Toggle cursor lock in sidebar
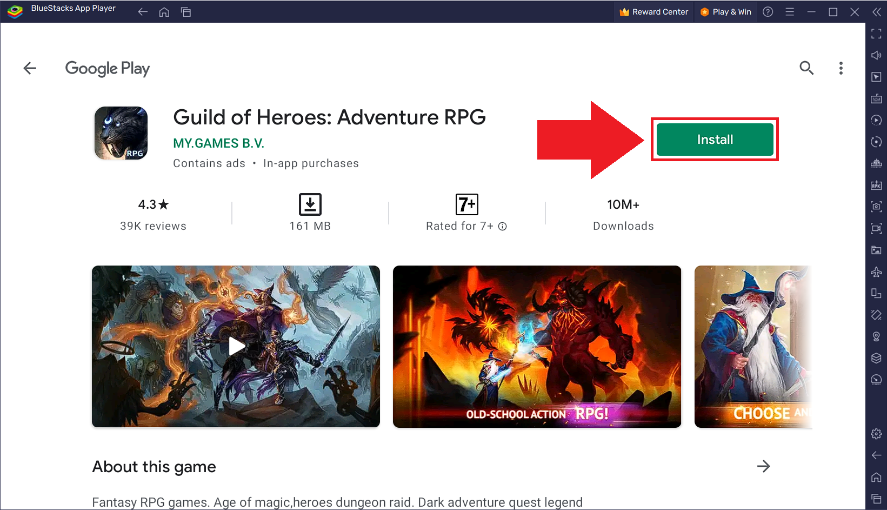This screenshot has height=510, width=887. tap(876, 77)
